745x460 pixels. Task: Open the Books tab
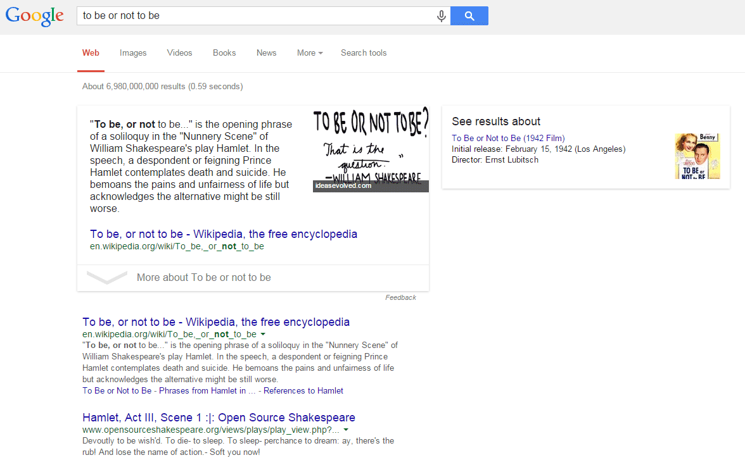[x=224, y=53]
